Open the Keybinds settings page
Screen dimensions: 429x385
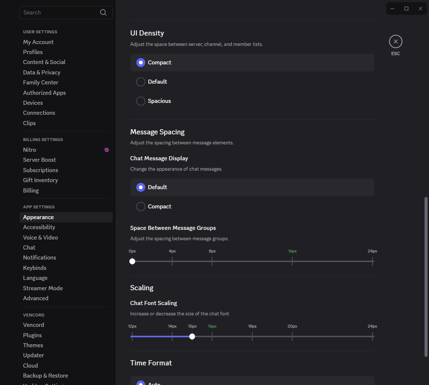pos(35,268)
